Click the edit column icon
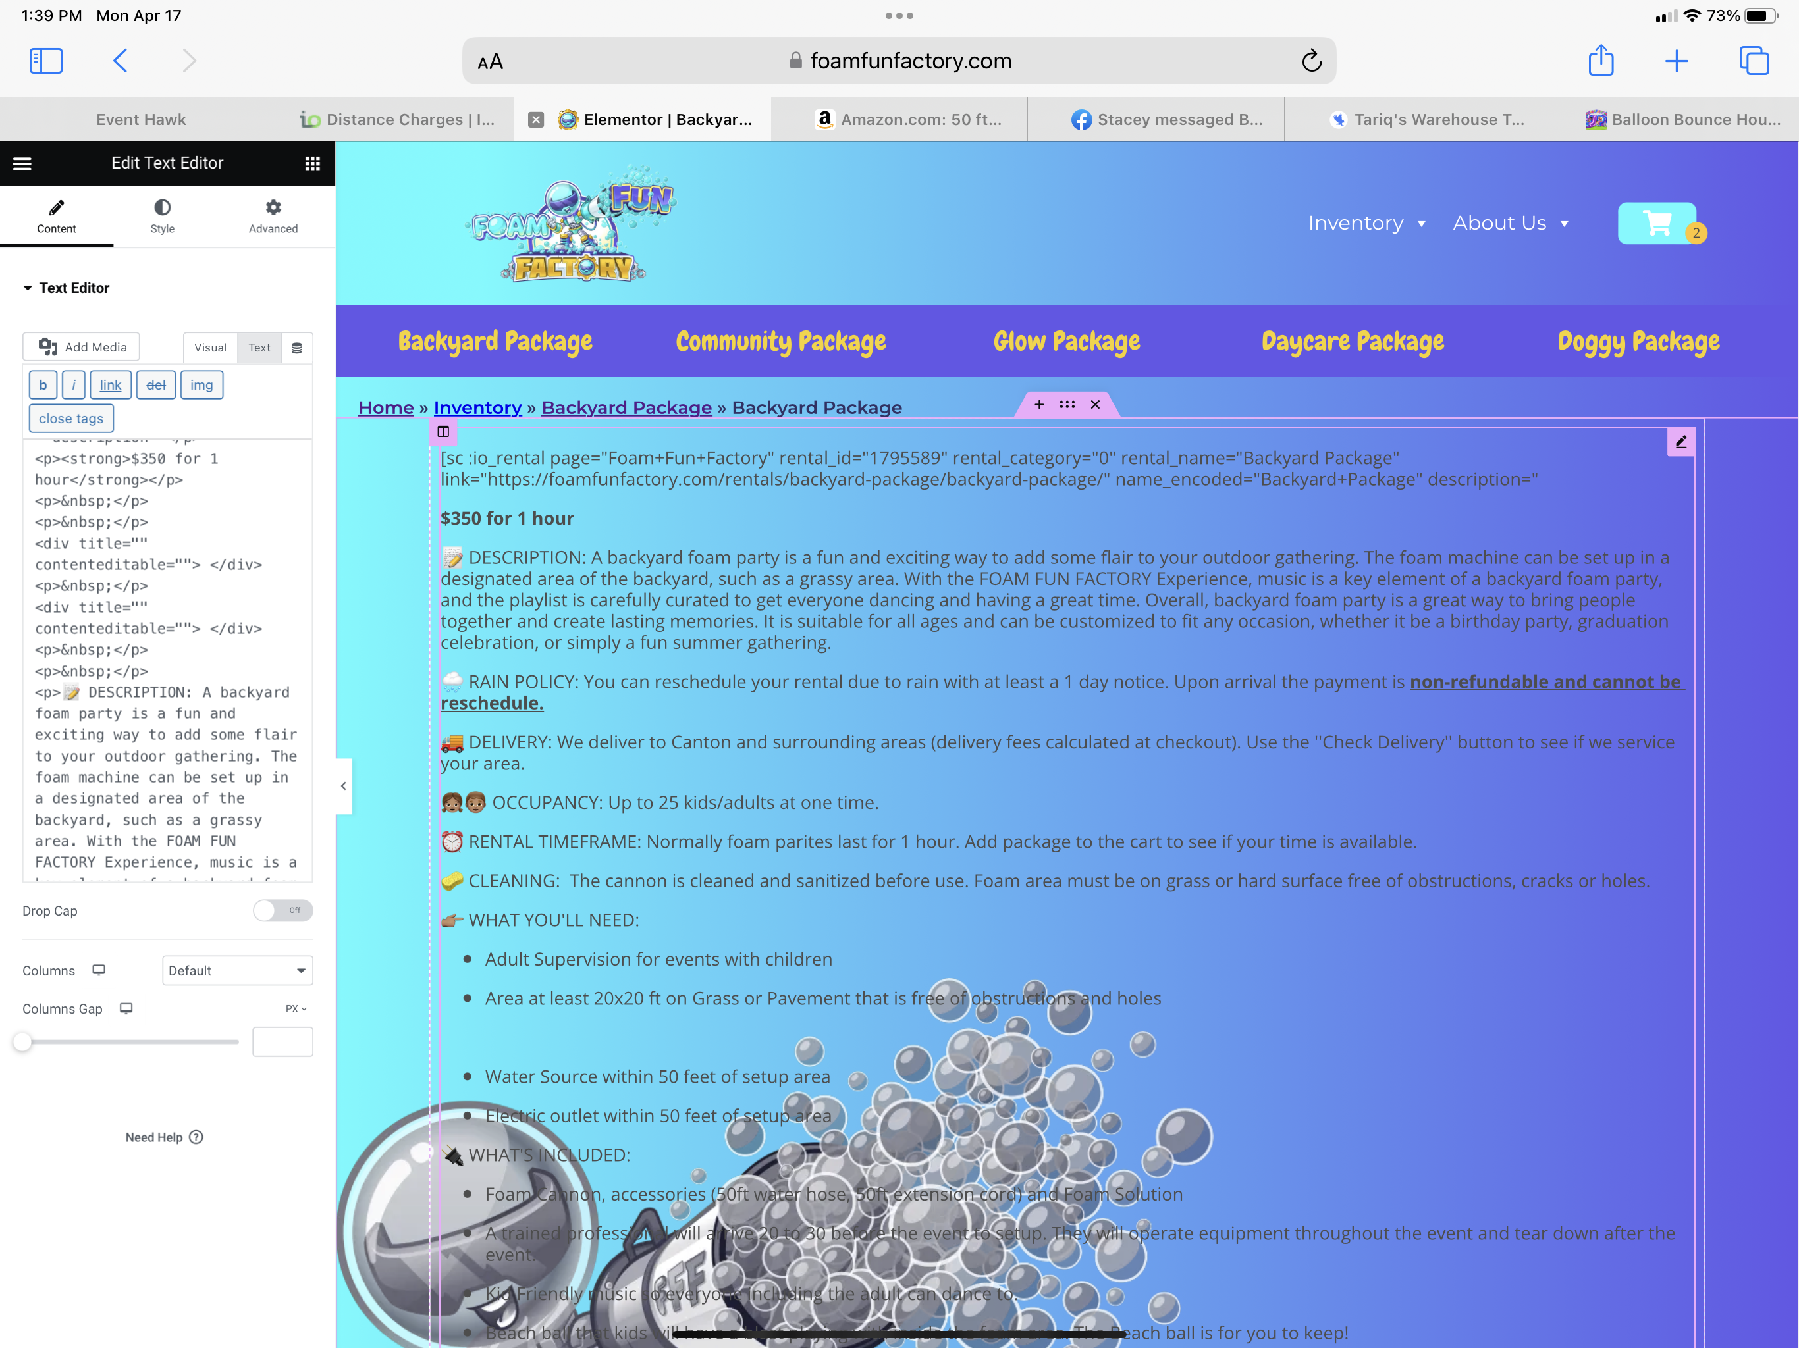Screen dimensions: 1799x1348 point(443,432)
